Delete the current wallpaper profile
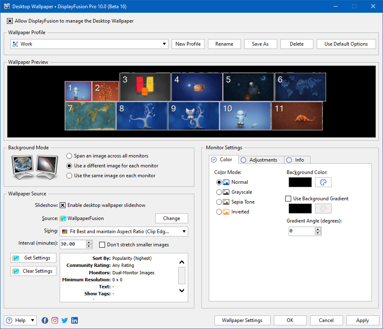The height and width of the screenshot is (329, 383). tap(297, 44)
